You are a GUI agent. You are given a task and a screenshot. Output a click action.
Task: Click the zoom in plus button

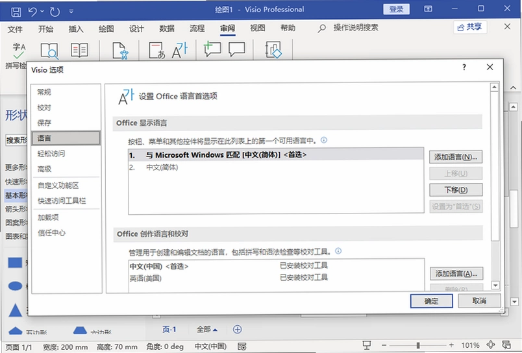click(x=451, y=345)
